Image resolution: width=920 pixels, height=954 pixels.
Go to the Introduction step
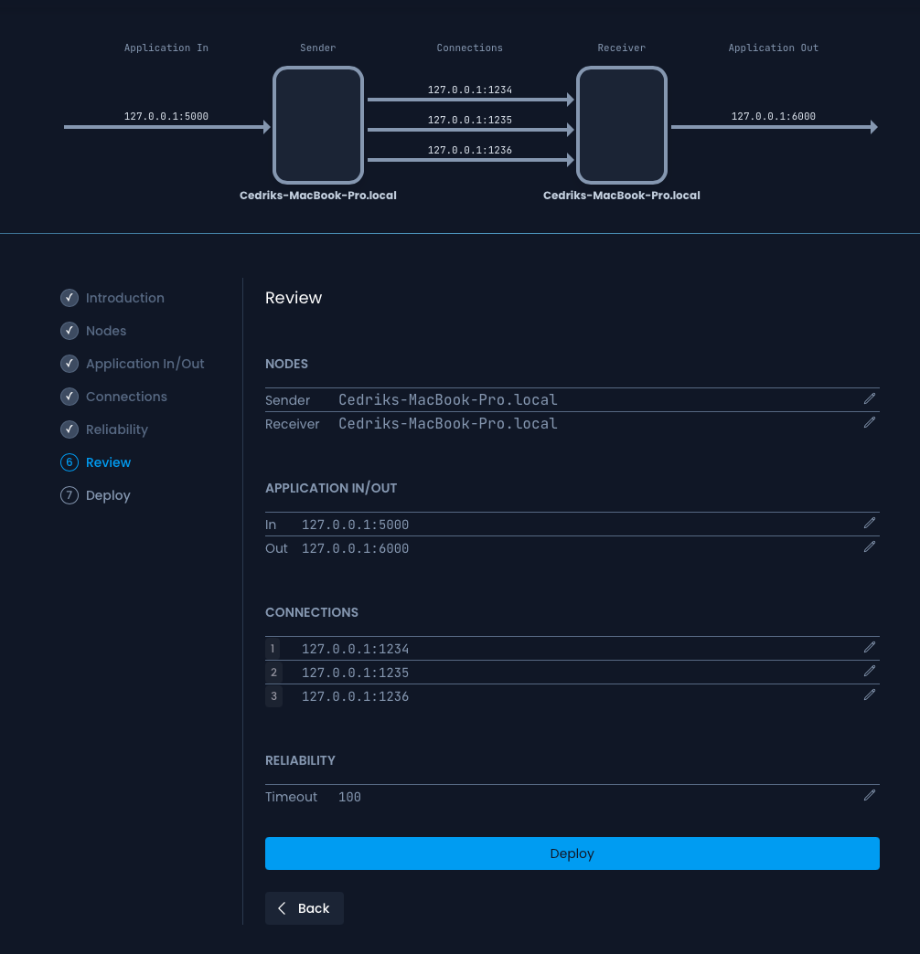(x=124, y=298)
